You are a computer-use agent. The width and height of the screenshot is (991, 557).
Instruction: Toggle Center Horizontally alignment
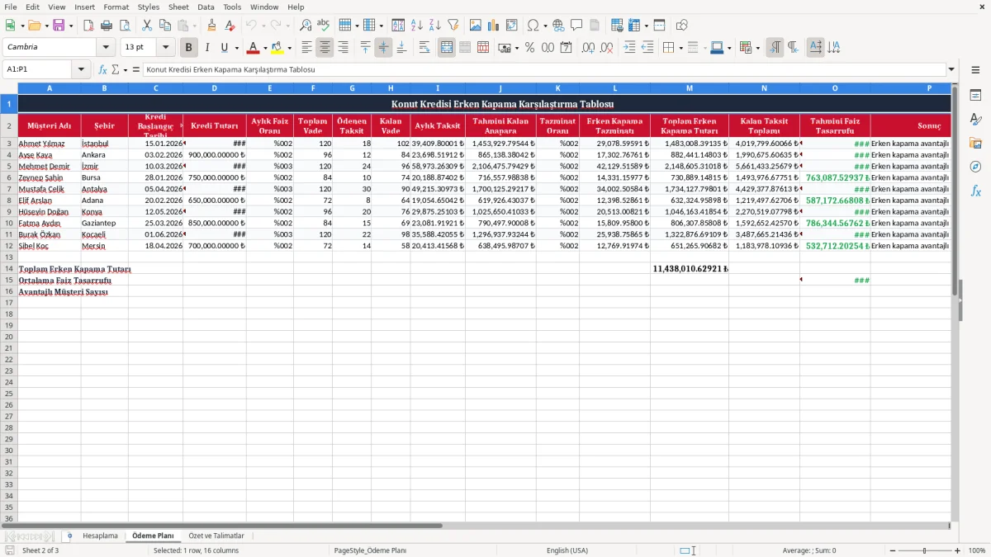click(x=325, y=48)
